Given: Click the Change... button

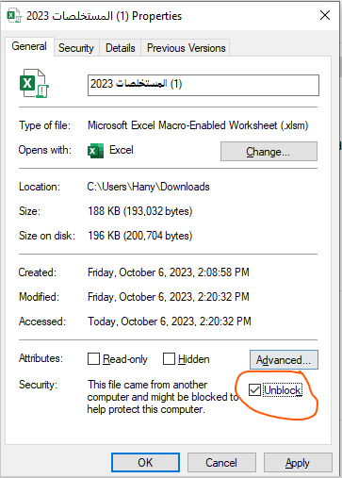Looking at the screenshot, I should tap(269, 152).
